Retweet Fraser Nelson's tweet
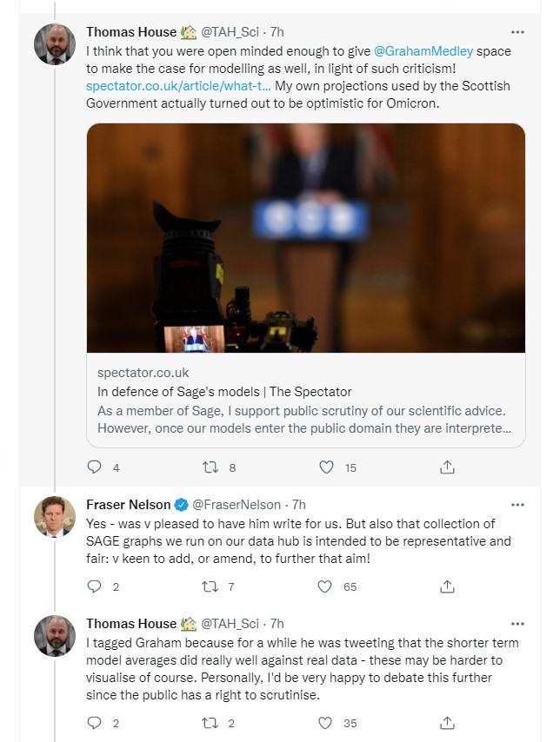The image size is (553, 742). pos(210,586)
